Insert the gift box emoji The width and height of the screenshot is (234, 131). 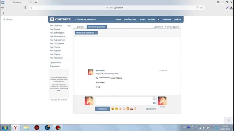click(128, 109)
